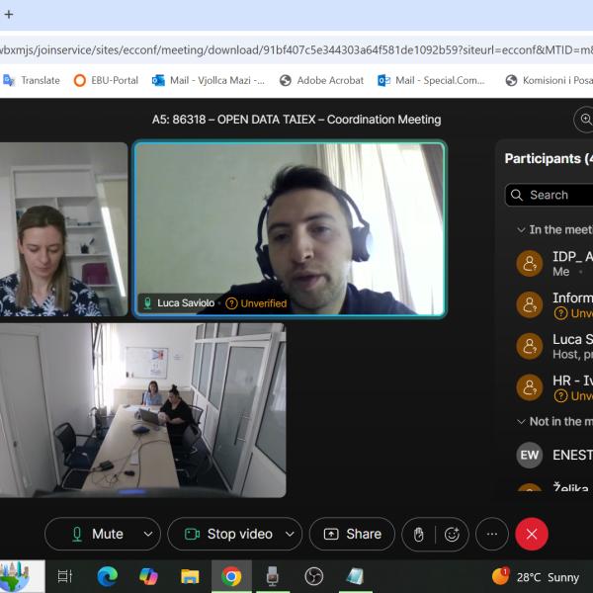Click the Share content button
The height and width of the screenshot is (593, 593).
click(352, 534)
